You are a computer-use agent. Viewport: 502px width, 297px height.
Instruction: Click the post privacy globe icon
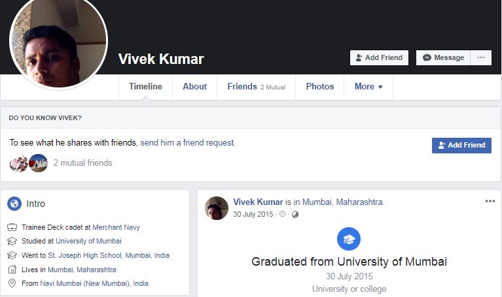click(x=295, y=214)
